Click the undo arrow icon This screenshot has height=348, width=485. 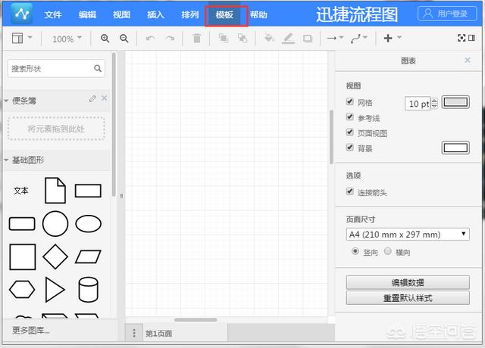(x=150, y=39)
